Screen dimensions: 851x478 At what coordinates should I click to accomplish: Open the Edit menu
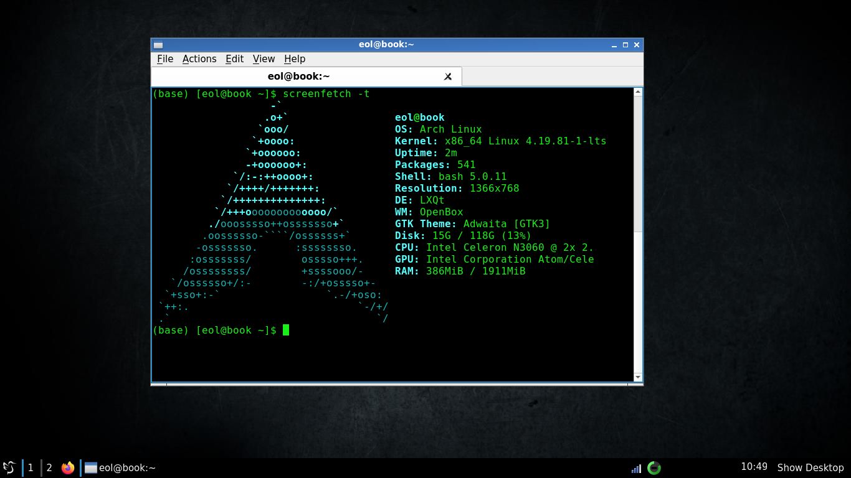tap(234, 59)
